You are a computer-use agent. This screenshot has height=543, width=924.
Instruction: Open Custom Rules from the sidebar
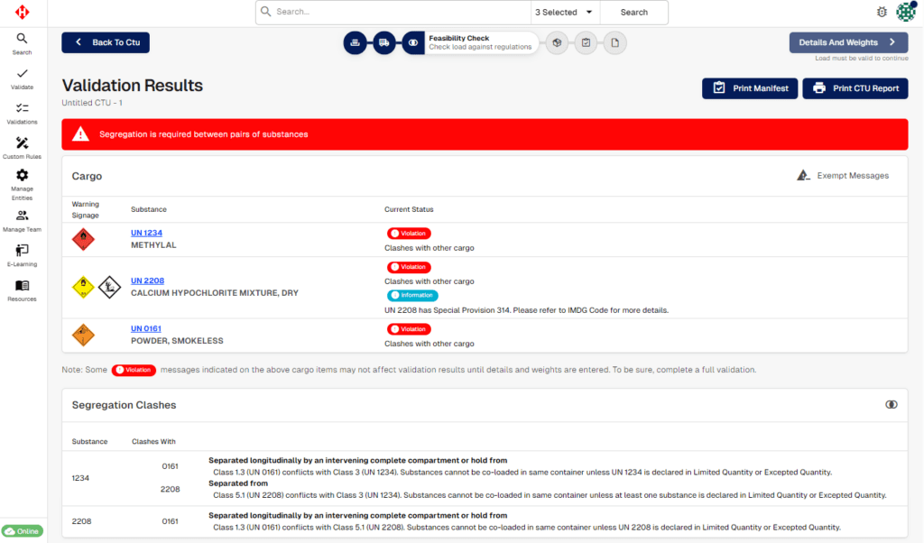tap(22, 148)
